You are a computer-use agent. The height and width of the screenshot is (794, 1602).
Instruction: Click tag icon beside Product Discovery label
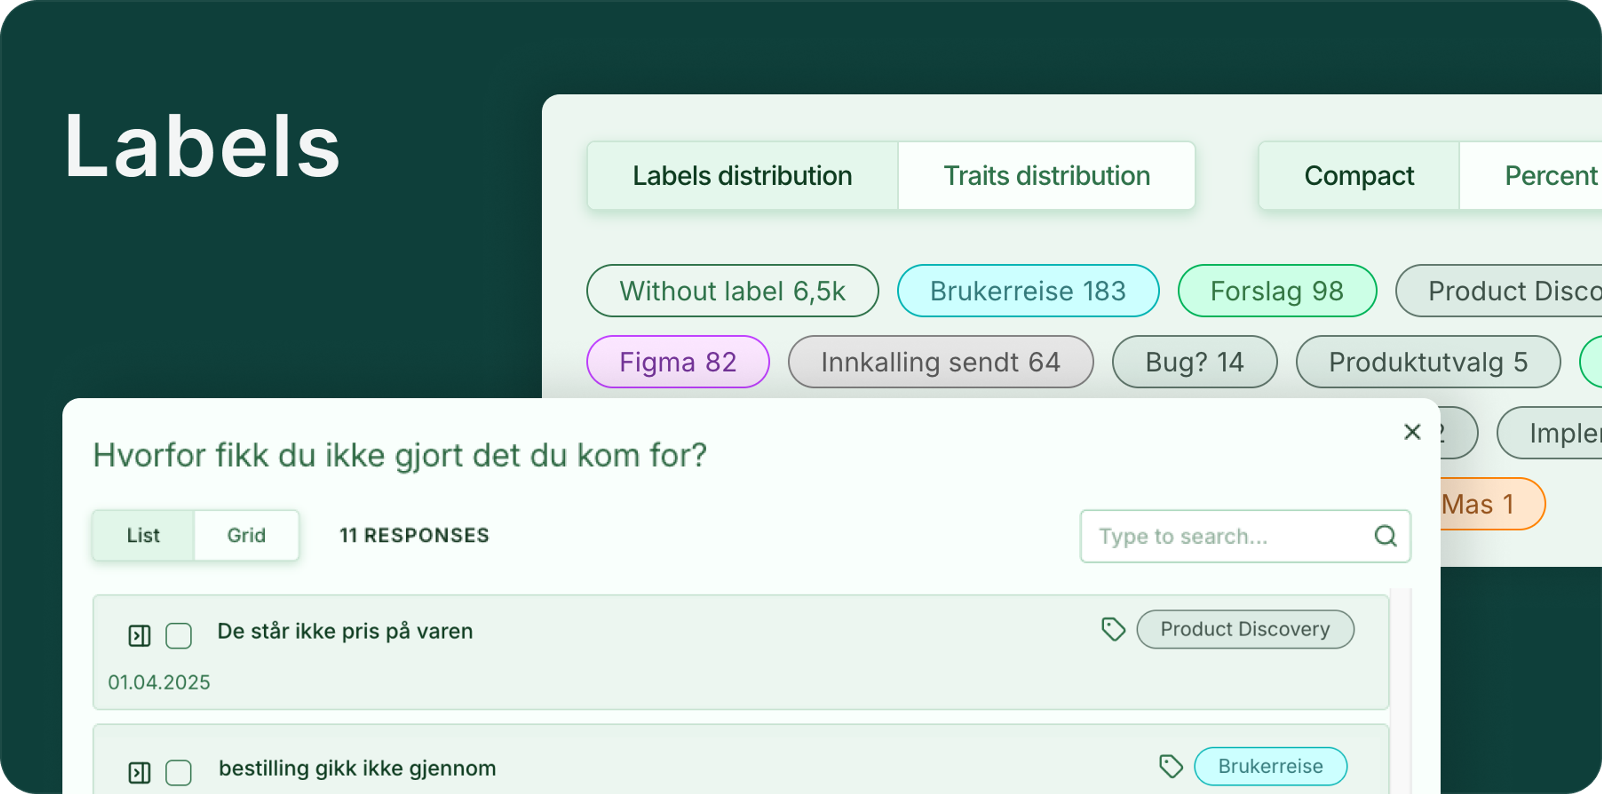pos(1113,629)
